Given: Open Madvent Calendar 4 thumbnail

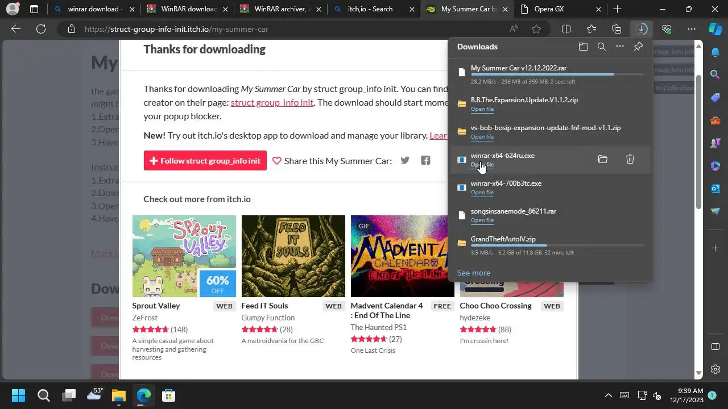Looking at the screenshot, I should [402, 256].
